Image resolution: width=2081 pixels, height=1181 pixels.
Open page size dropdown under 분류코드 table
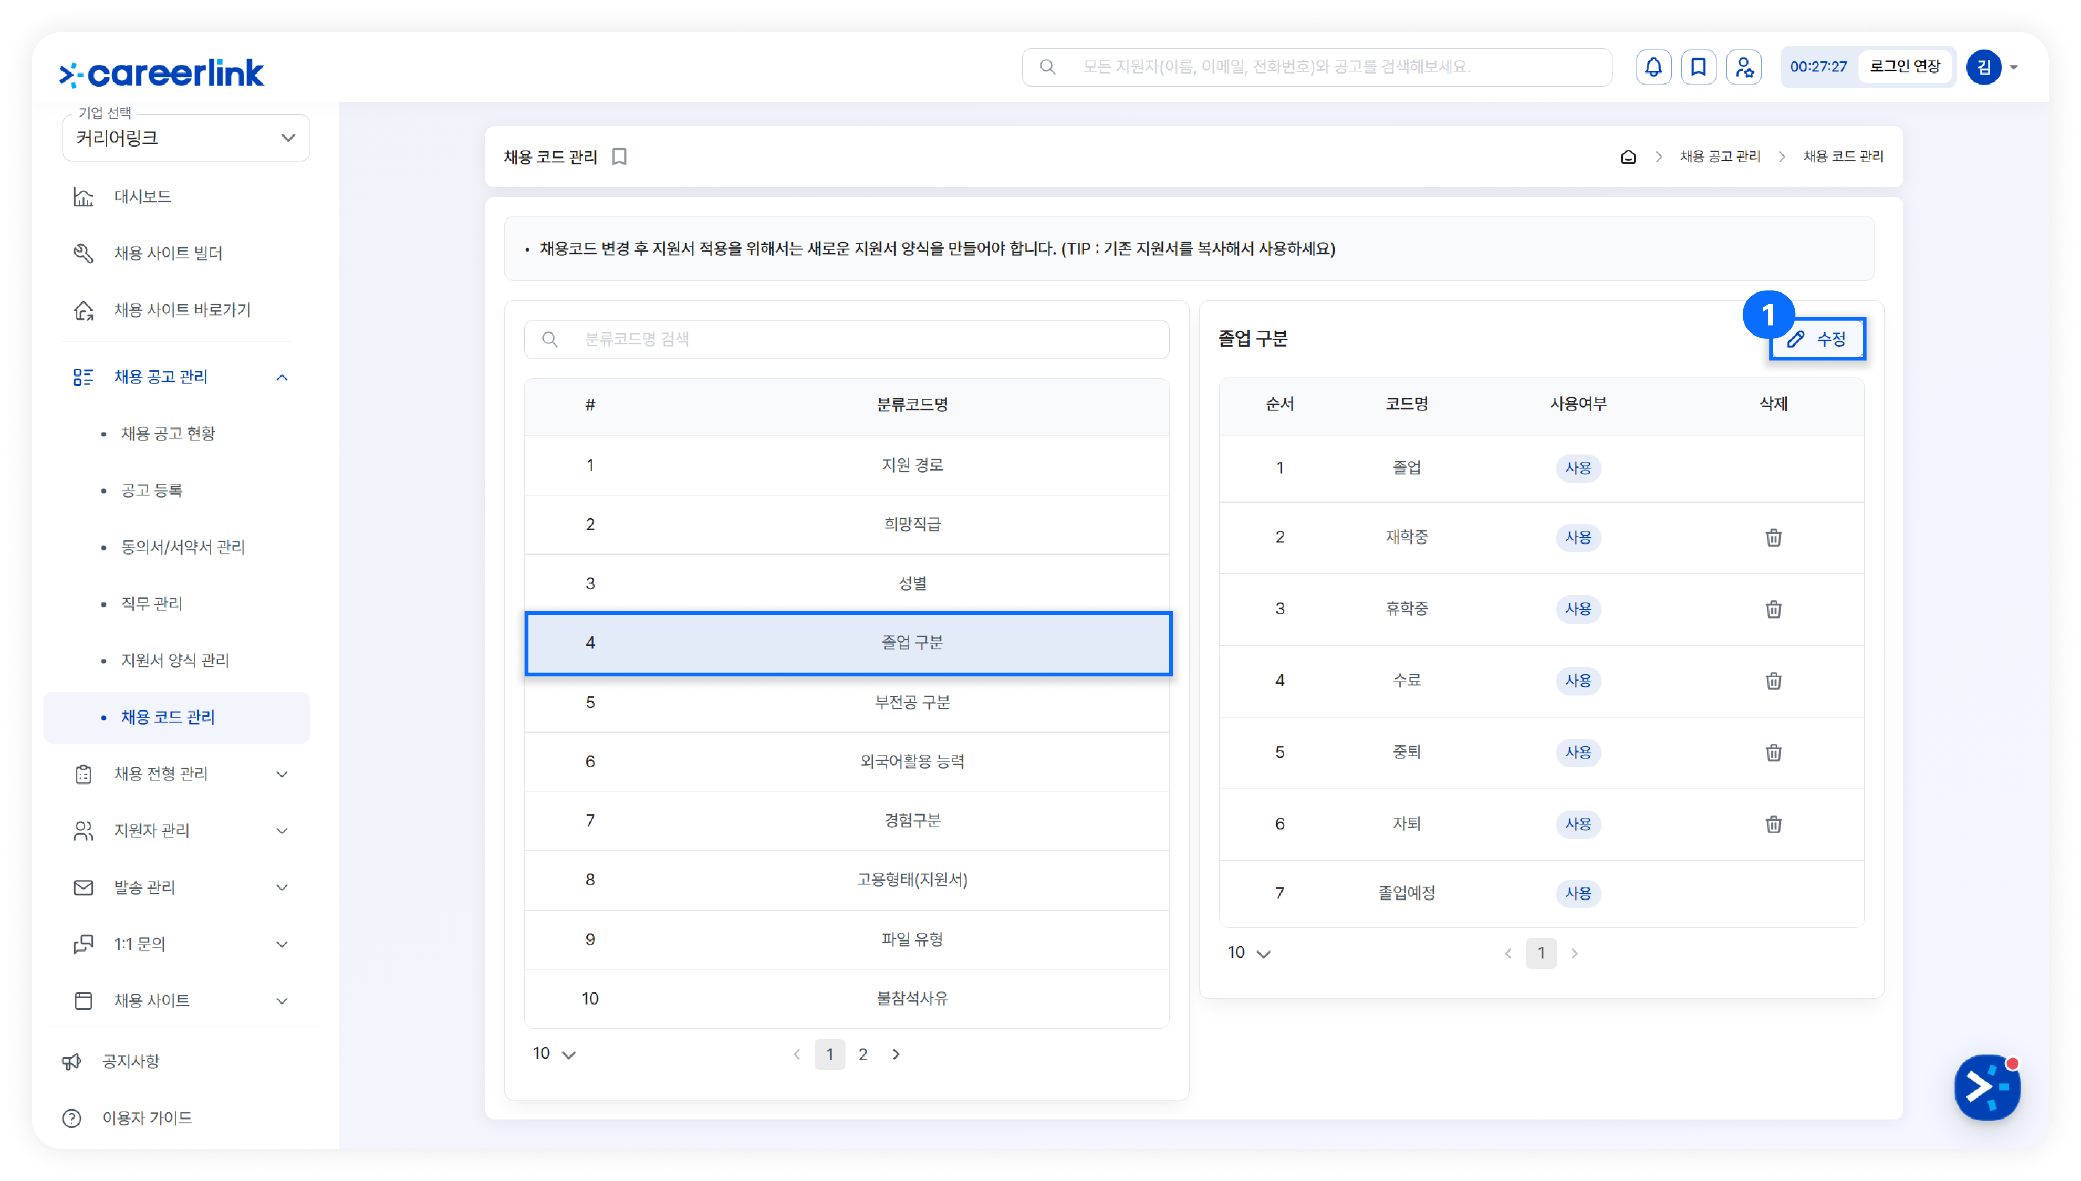553,1053
